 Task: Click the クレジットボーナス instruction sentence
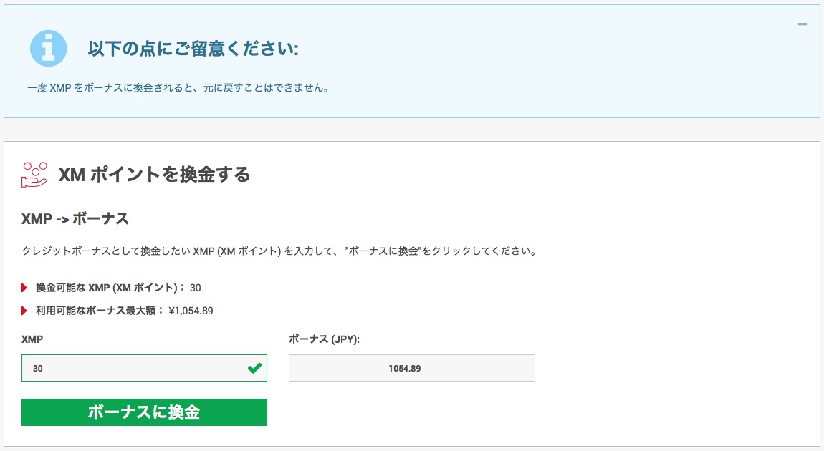tap(280, 251)
